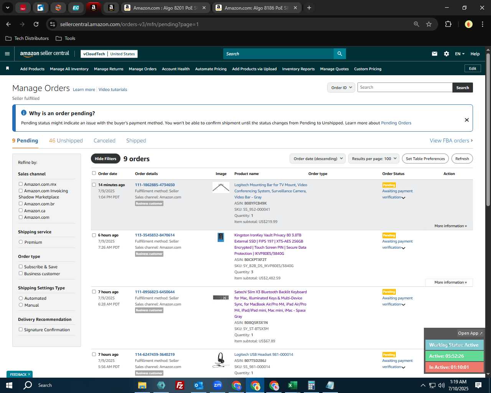Click the Amazon Seller Central logo
The width and height of the screenshot is (491, 393).
(44, 54)
